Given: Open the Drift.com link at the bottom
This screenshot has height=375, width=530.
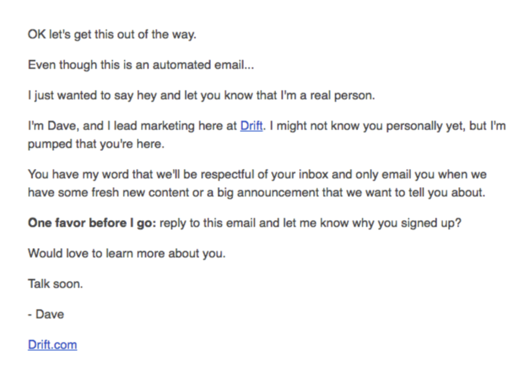Looking at the screenshot, I should coord(52,344).
